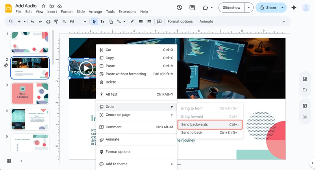Redo the last action
Screen dimensions: 315x170
coord(40,22)
